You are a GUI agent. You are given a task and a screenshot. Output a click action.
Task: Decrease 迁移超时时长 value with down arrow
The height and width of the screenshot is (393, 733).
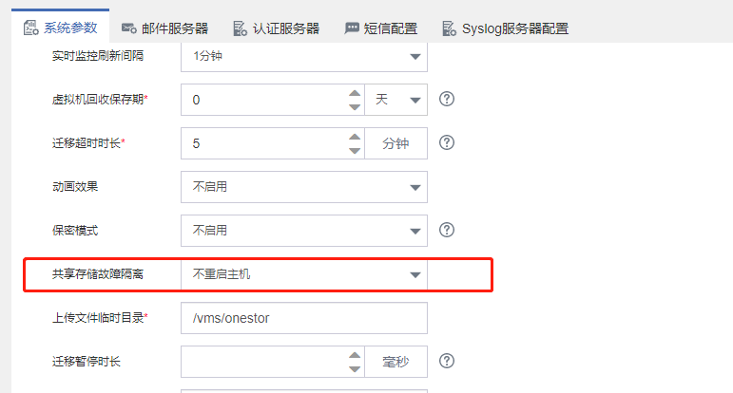pos(355,150)
